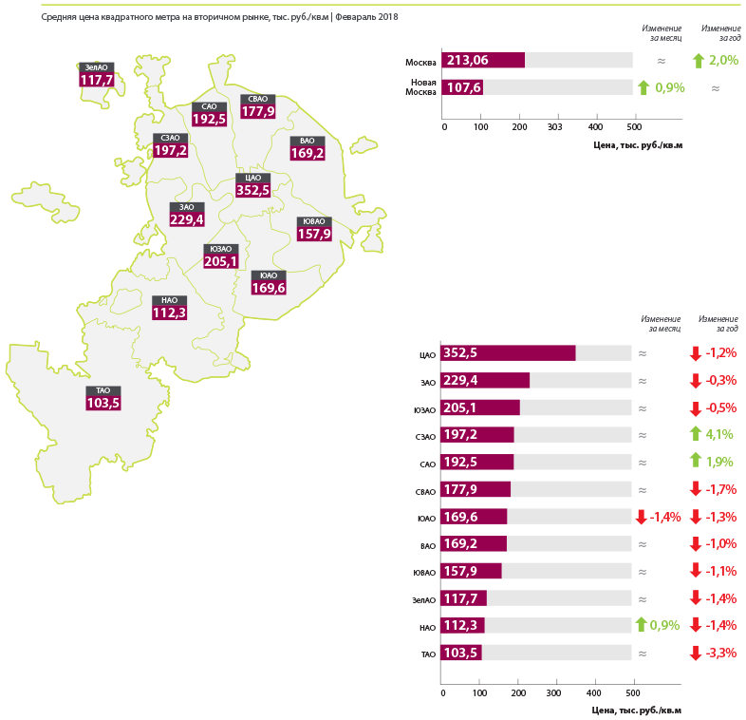Click the 'ЗелАО' row label in the bar chart

[x=424, y=600]
